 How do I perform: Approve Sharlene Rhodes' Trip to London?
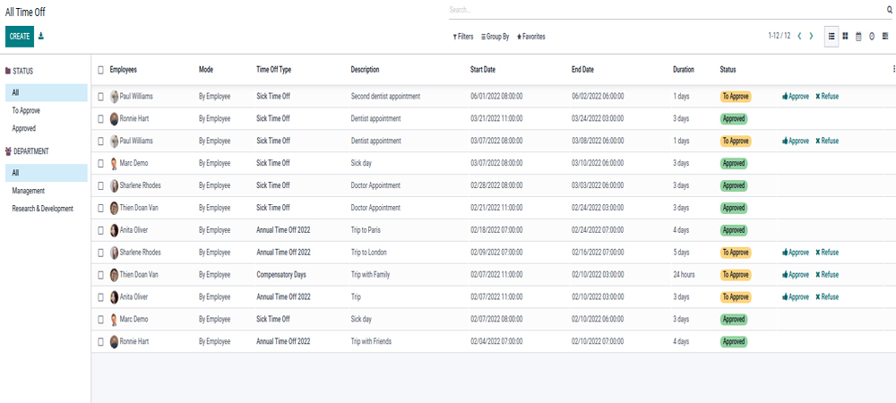pos(796,253)
